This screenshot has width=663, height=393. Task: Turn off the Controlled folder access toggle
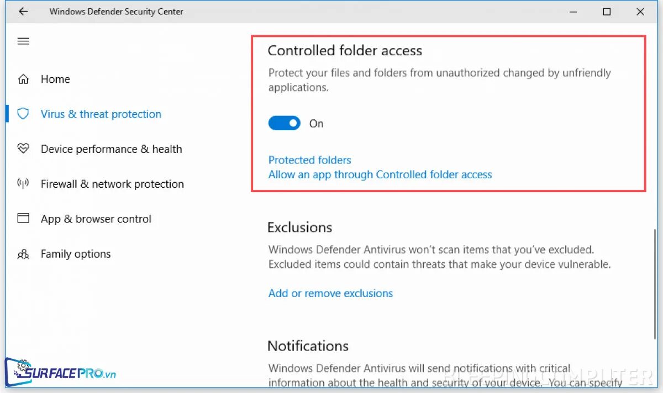(284, 123)
